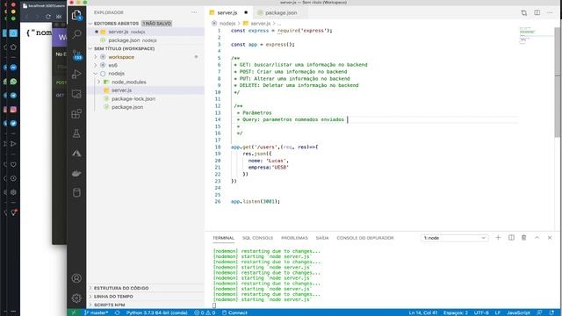The width and height of the screenshot is (562, 316).
Task: Open editor more actions menu
Action: (550, 12)
